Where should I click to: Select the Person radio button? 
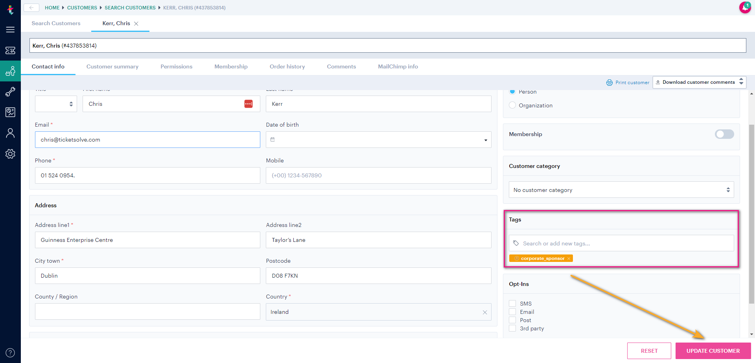pos(512,92)
